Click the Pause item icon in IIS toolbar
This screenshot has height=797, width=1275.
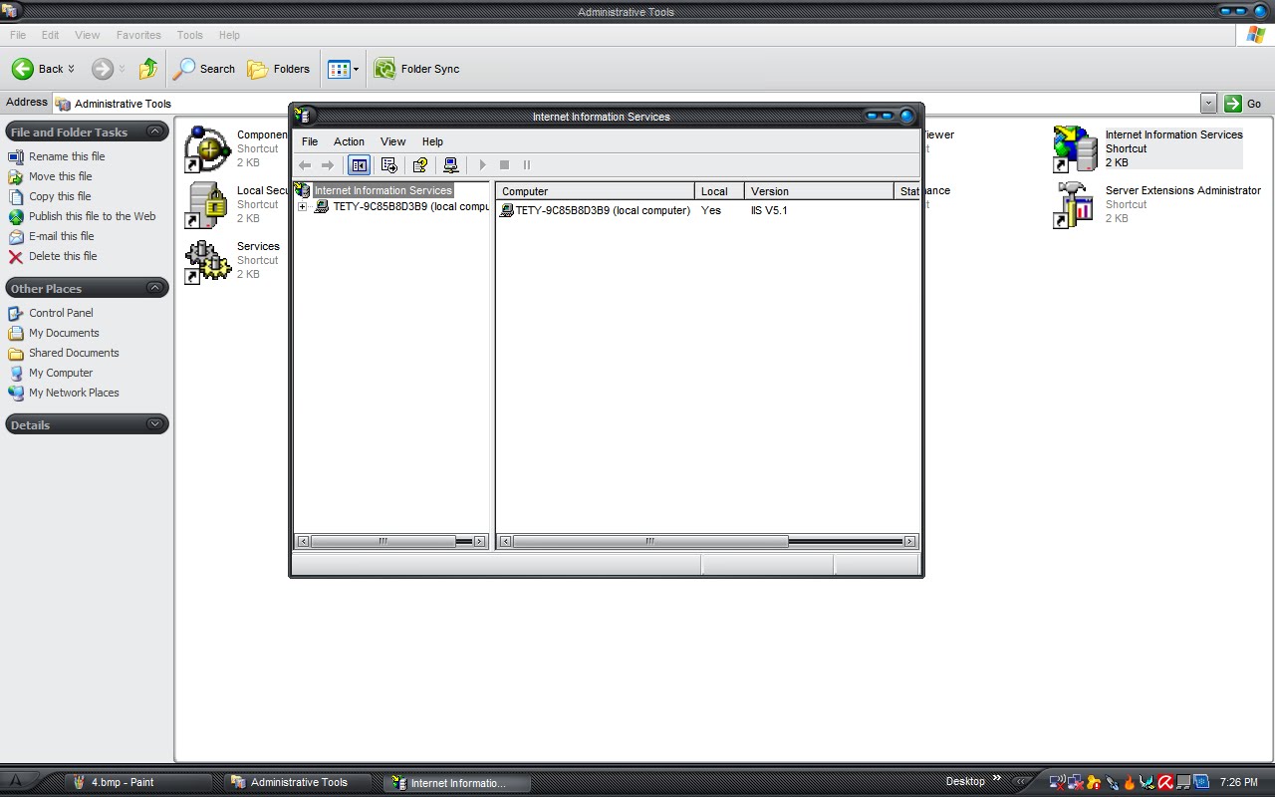click(x=527, y=165)
